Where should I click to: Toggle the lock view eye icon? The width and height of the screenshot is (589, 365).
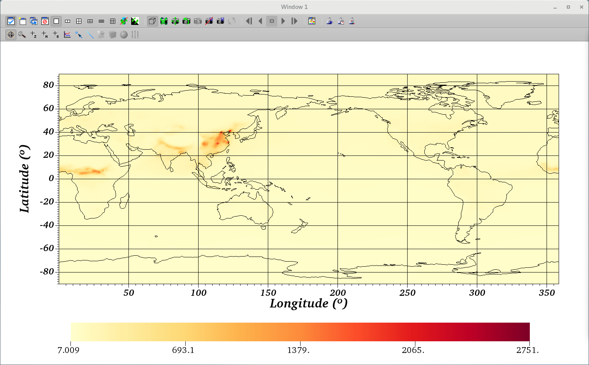click(x=330, y=21)
